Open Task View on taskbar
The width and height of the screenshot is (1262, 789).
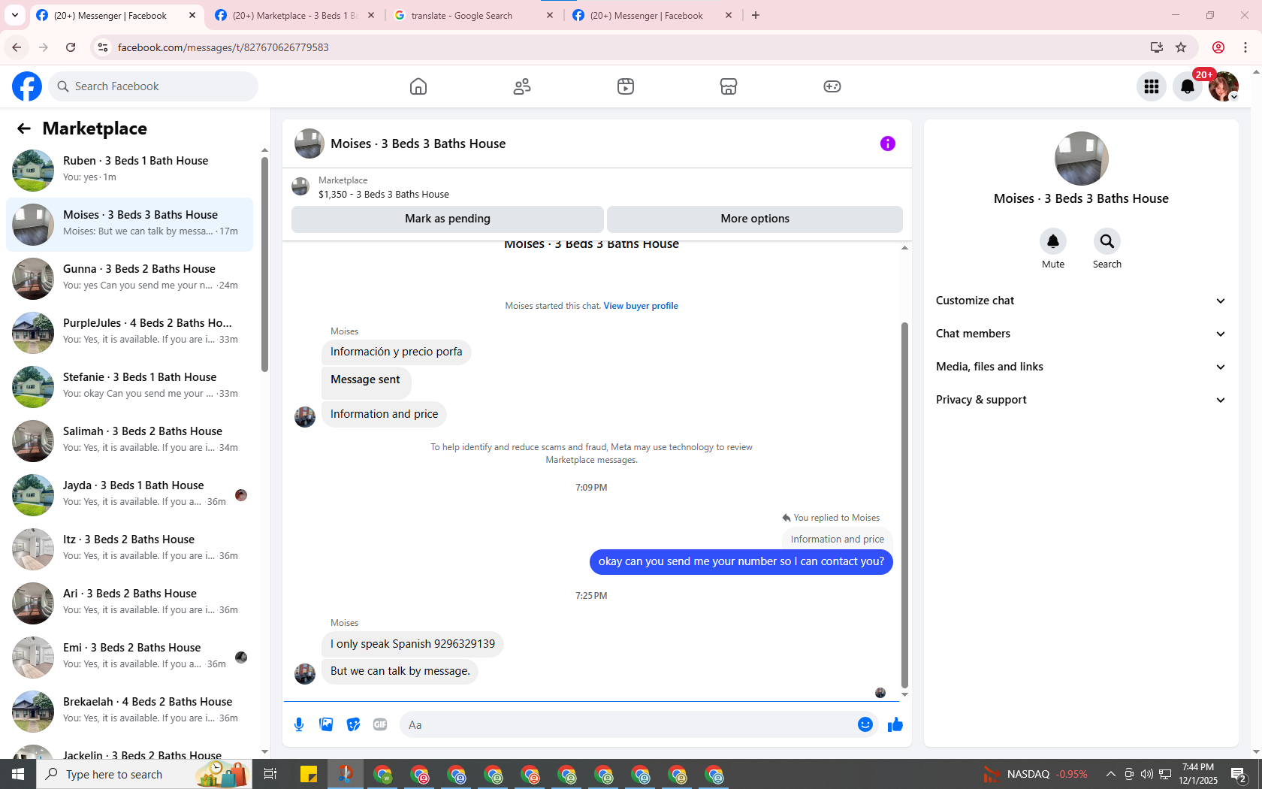point(270,774)
